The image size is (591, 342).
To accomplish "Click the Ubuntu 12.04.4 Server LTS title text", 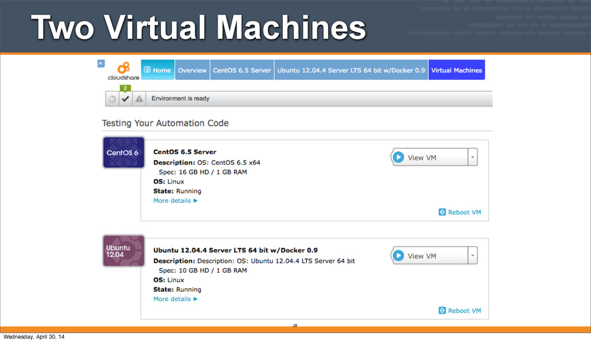I will [x=235, y=250].
